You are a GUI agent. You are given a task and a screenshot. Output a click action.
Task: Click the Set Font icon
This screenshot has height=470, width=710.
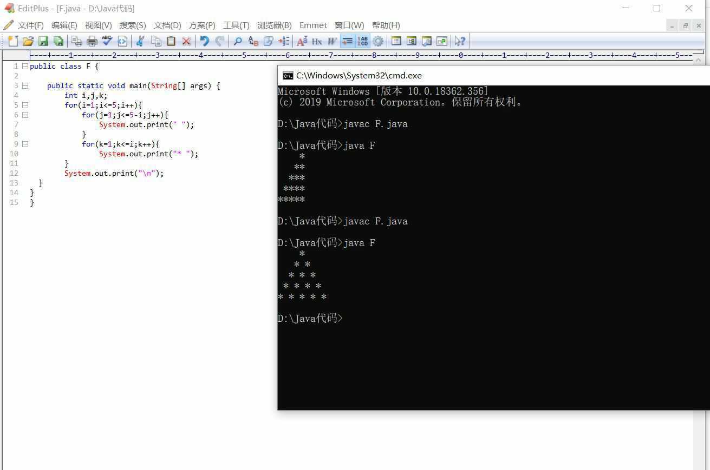pyautogui.click(x=302, y=41)
